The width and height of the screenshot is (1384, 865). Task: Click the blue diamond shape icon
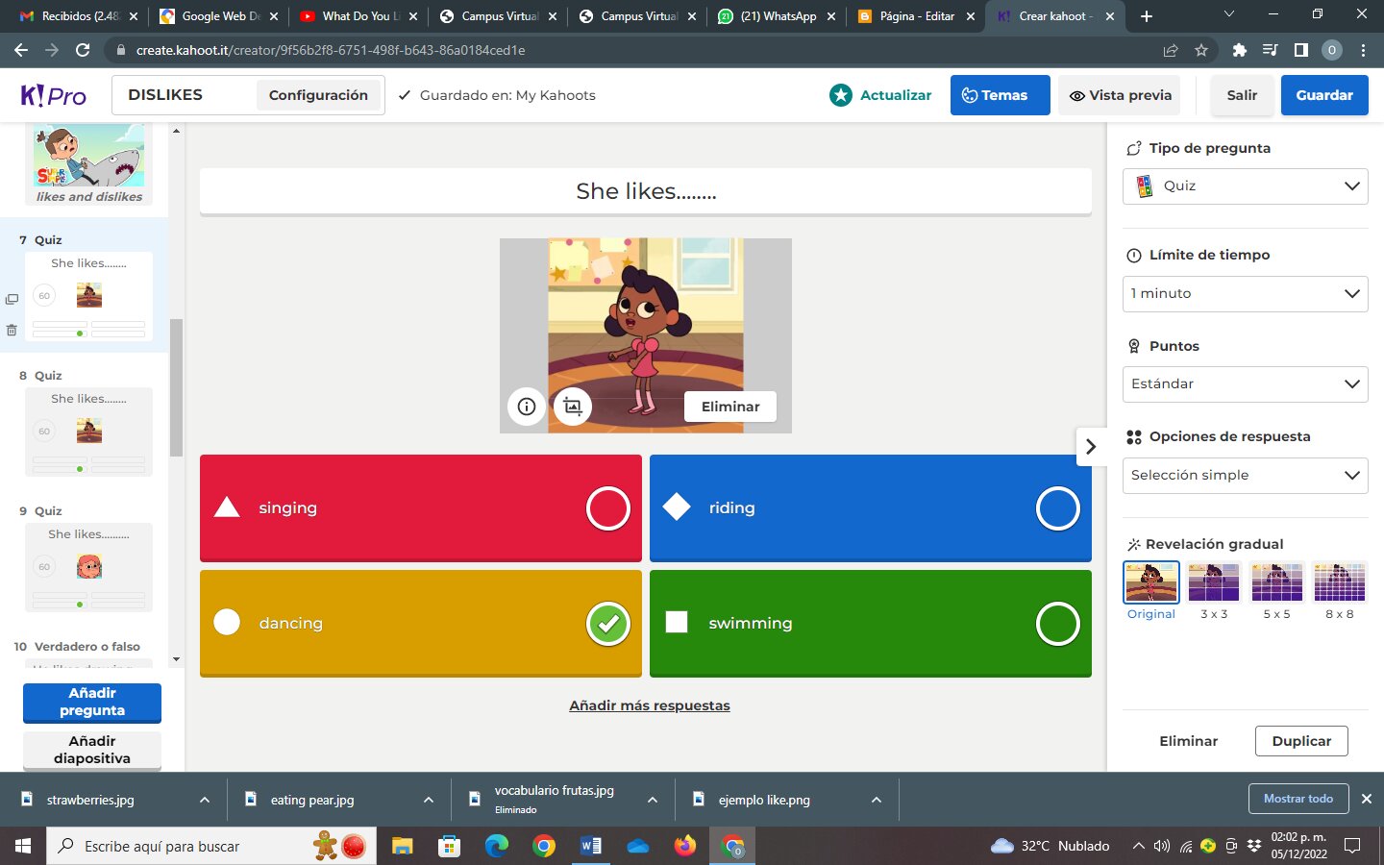tap(677, 507)
